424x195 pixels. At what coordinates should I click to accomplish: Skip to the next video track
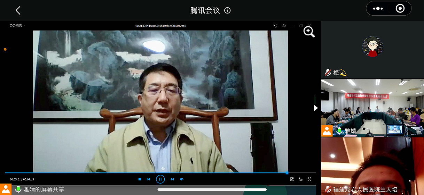172,179
